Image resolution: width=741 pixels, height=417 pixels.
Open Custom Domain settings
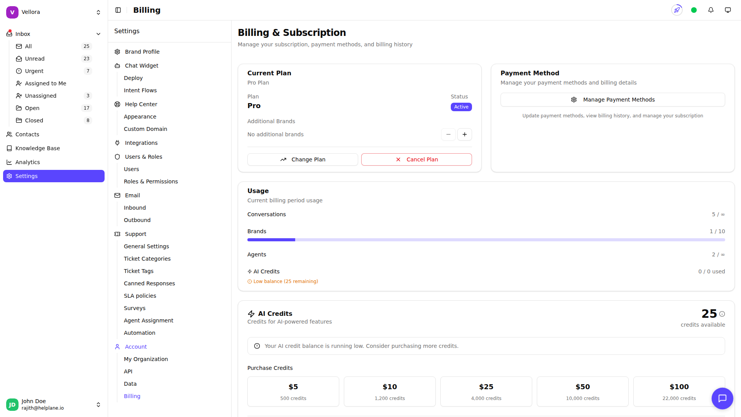145,129
